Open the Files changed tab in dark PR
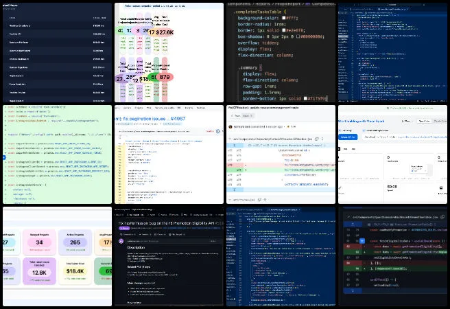The width and height of the screenshot is (450, 309). coord(176,235)
